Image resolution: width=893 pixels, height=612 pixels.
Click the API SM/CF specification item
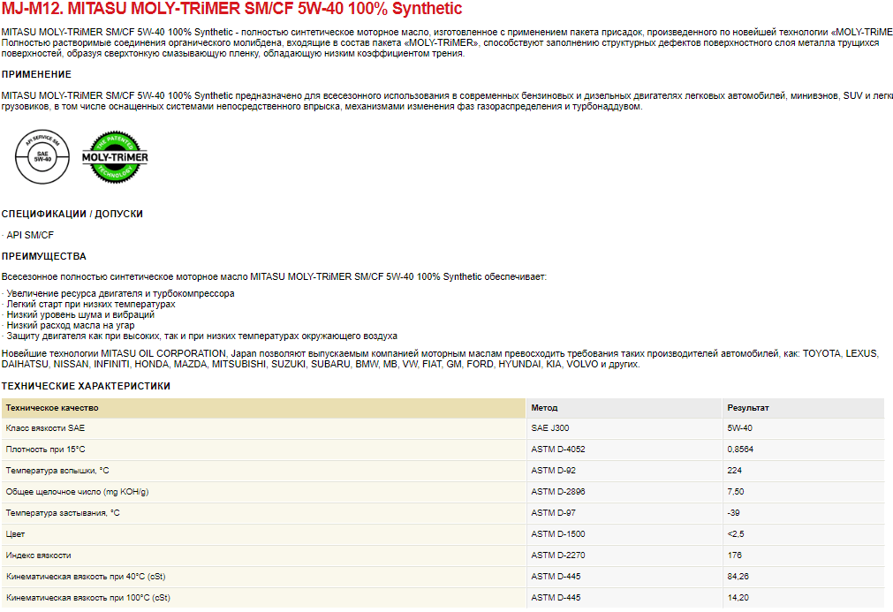[x=29, y=235]
